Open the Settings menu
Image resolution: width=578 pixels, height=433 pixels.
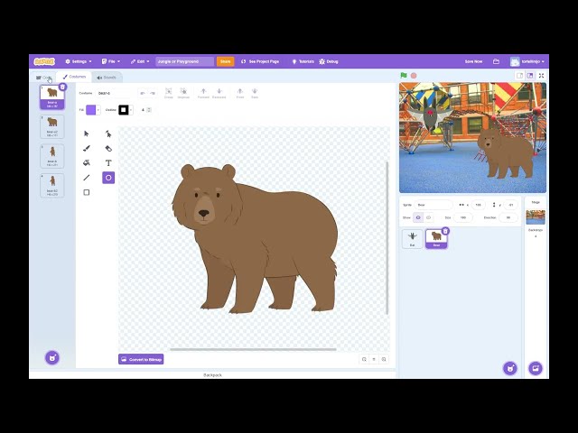[79, 61]
